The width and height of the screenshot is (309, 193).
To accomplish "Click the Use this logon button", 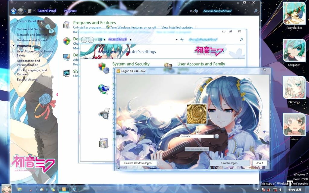I will (229, 163).
